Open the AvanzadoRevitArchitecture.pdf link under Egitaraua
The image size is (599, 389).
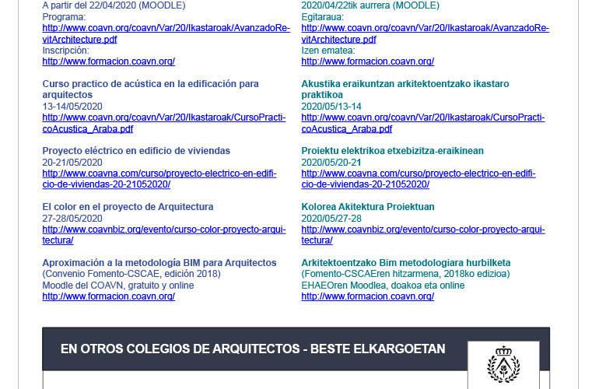point(426,33)
